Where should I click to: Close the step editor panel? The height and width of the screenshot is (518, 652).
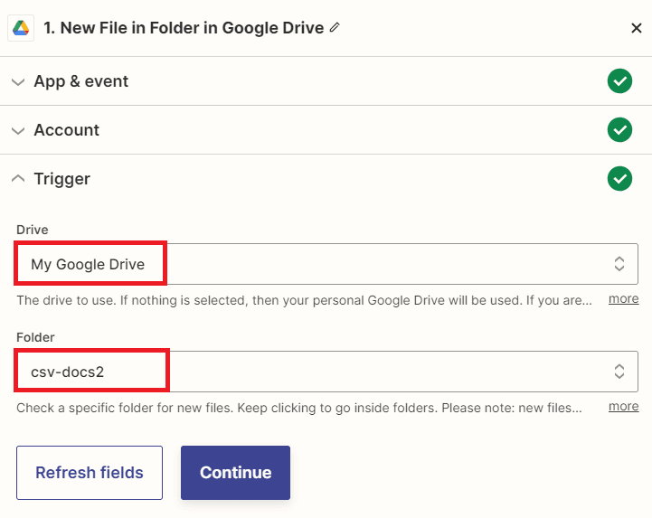pos(636,28)
